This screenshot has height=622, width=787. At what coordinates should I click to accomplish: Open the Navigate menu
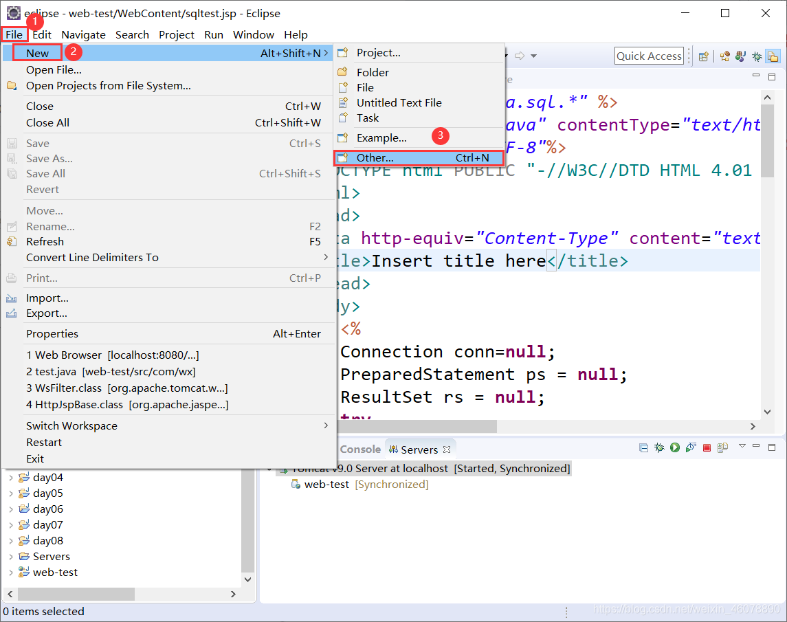pyautogui.click(x=83, y=34)
